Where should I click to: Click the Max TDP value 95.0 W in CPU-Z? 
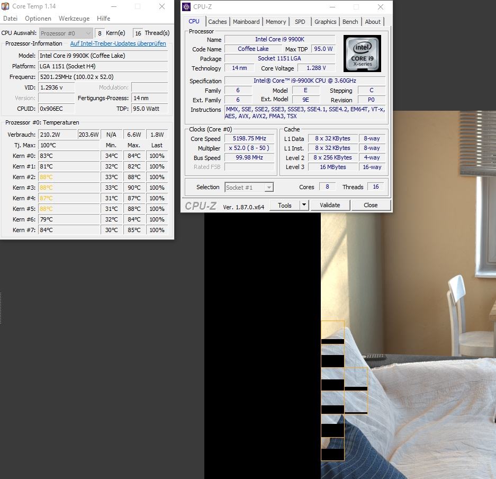(323, 49)
